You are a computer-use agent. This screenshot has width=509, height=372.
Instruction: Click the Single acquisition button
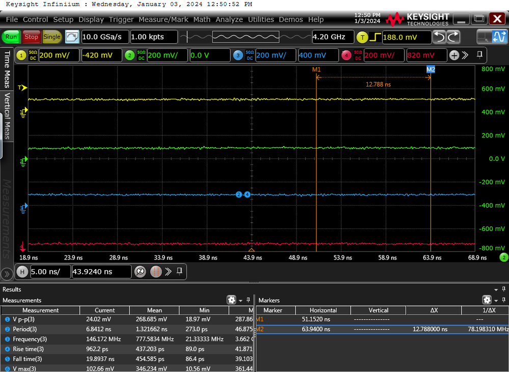click(x=51, y=37)
